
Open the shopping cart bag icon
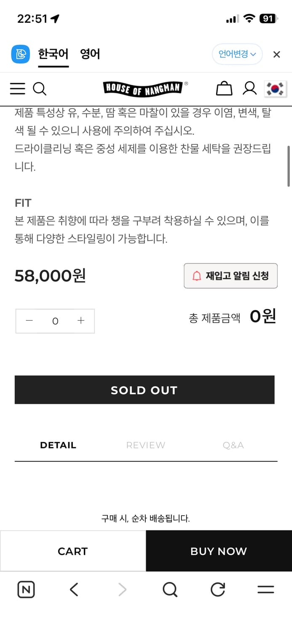[224, 89]
